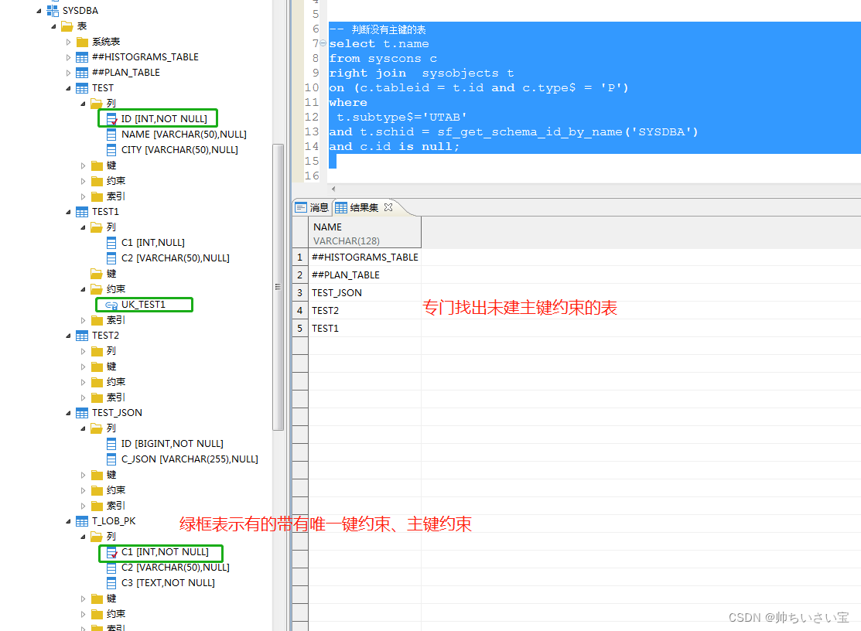Click column icon of TEST1 C2 [VARCHAR(50),NULL]
This screenshot has height=631, width=861.
111,258
